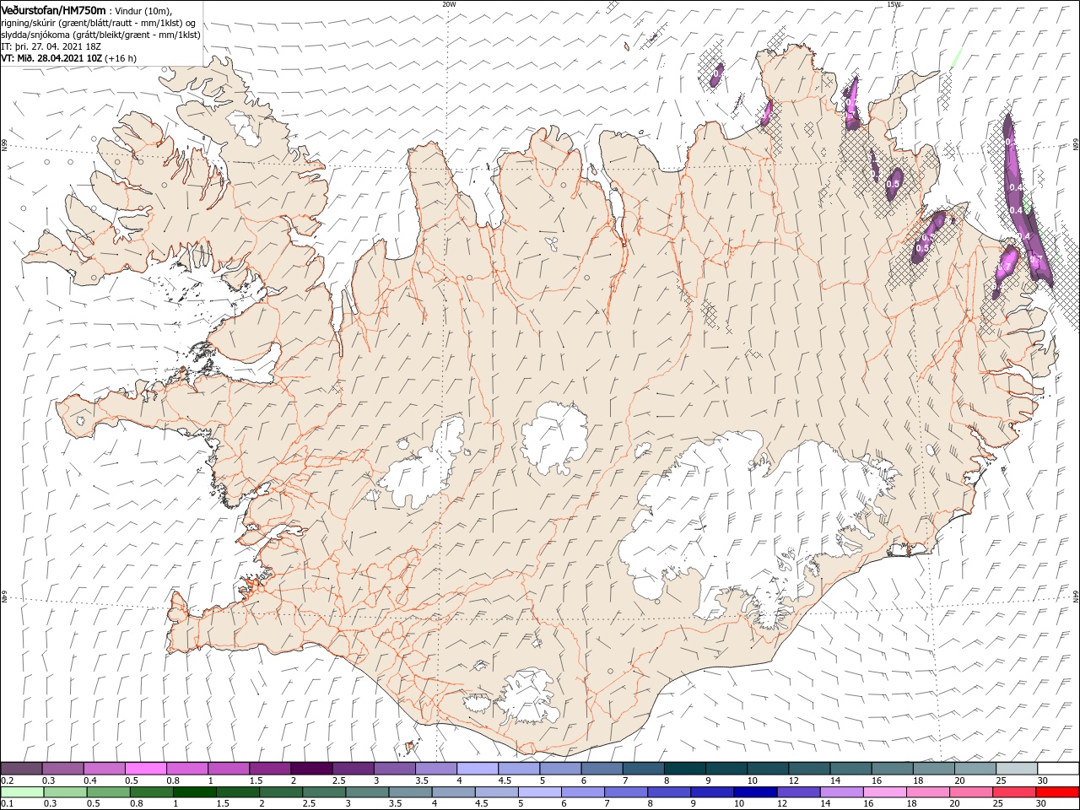Click the lower legend swatch starting at 4.5
Viewport: 1080px width, 810px height.
click(496, 792)
